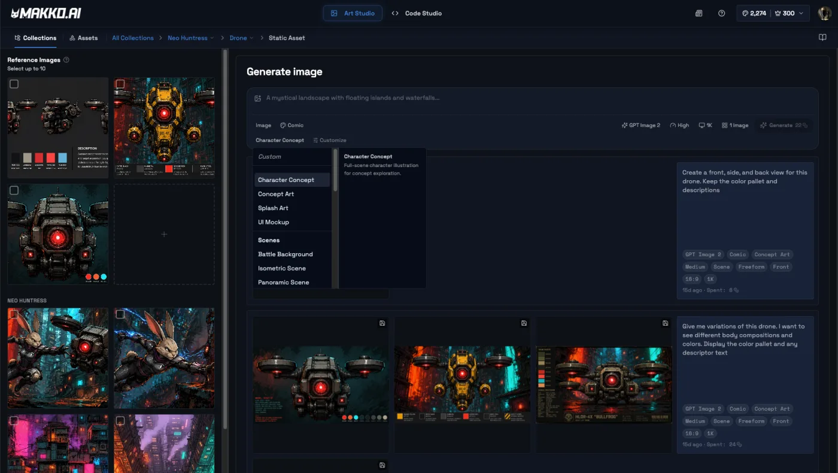Click the image attach icon in prompt box
Viewport: 838px width, 473px height.
point(258,98)
